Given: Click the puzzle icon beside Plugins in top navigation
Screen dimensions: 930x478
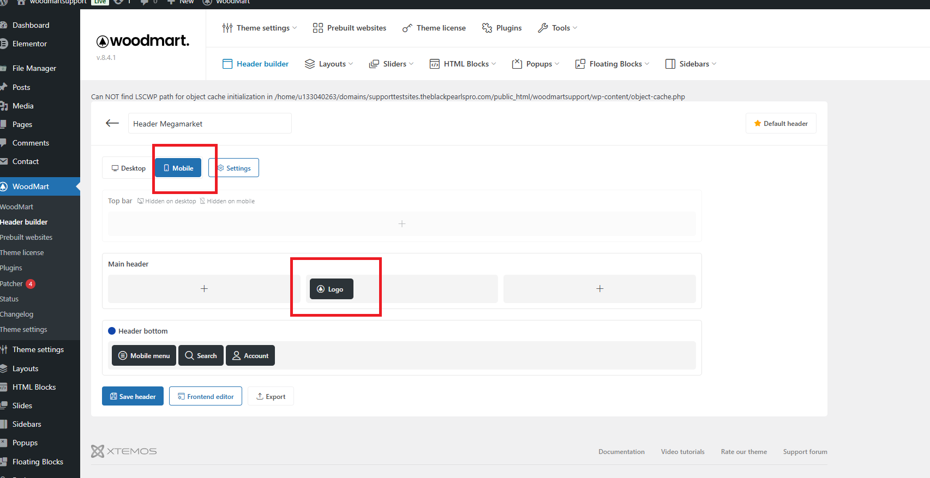Looking at the screenshot, I should 487,28.
